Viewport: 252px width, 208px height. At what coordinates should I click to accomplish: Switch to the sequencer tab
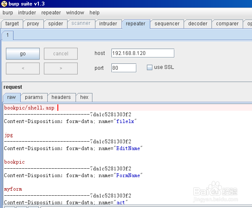coord(167,24)
